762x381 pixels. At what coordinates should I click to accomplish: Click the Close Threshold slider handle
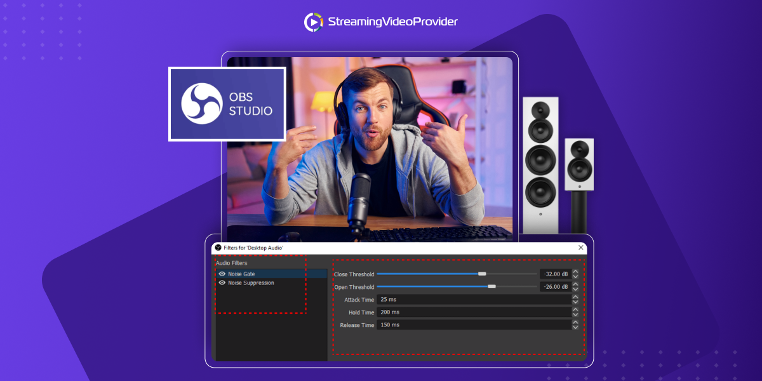482,274
